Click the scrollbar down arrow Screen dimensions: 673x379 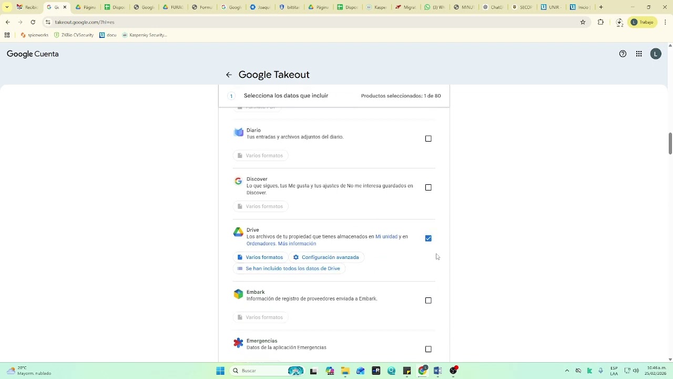[x=670, y=360]
